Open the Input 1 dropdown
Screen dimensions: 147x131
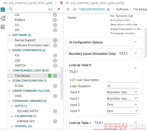click(123, 98)
